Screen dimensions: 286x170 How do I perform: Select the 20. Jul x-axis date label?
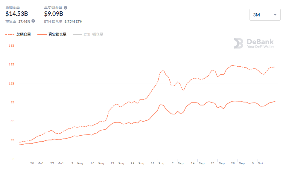(x=37, y=163)
